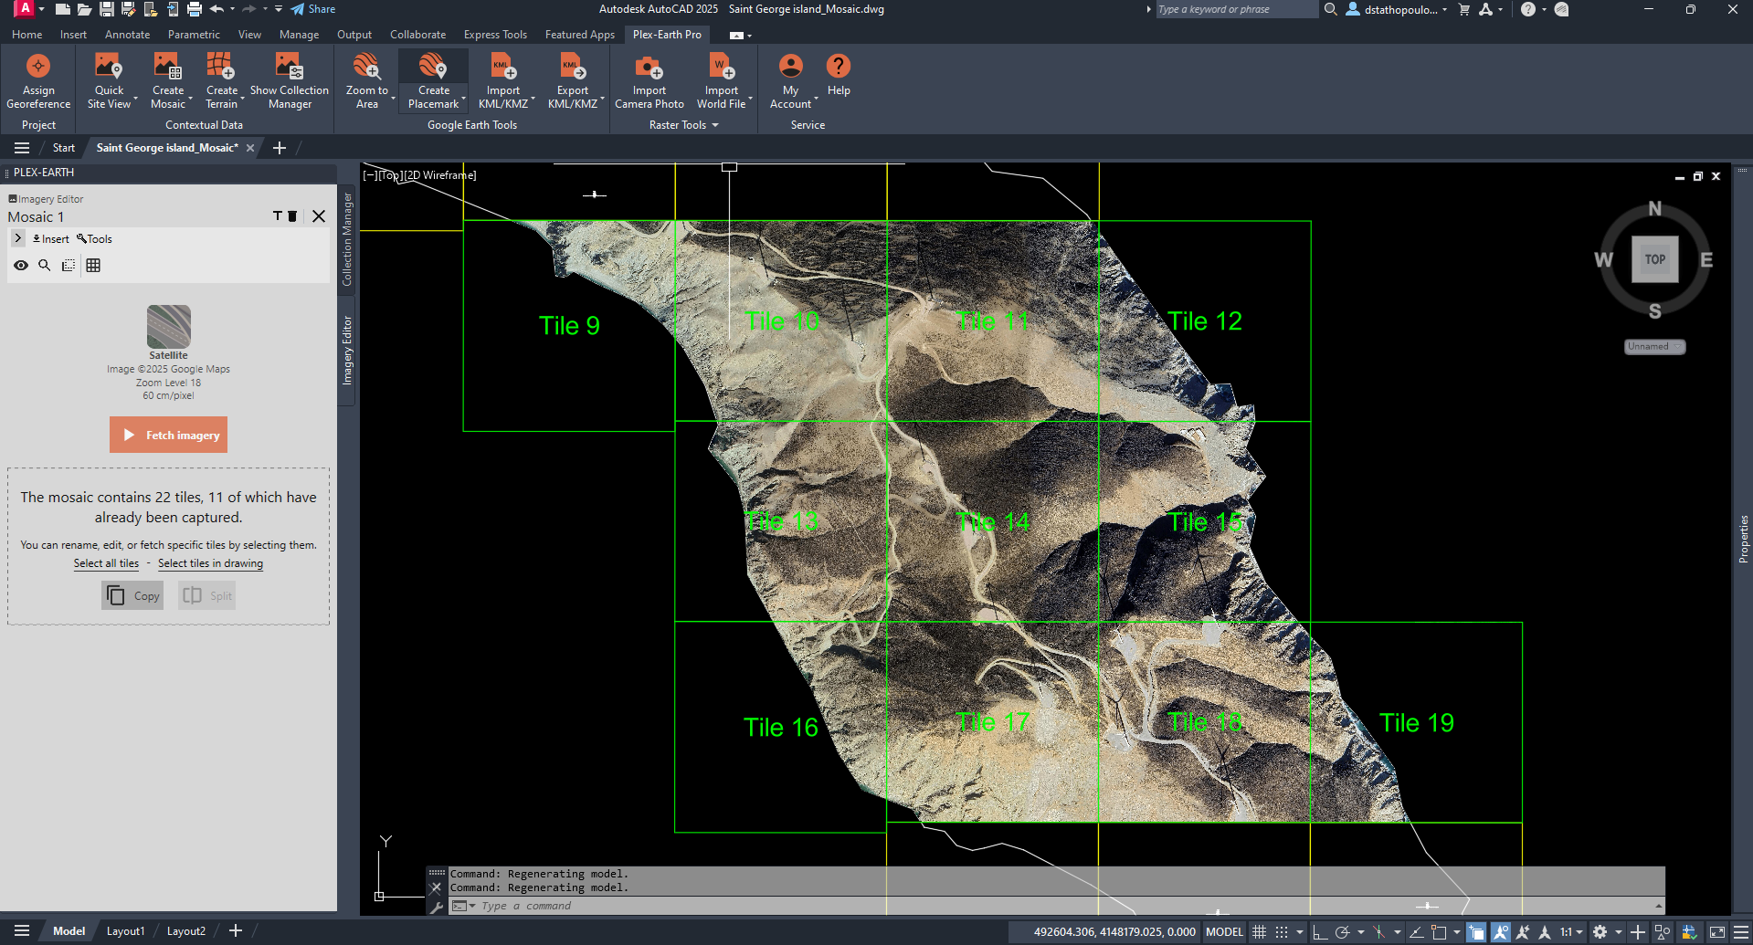The height and width of the screenshot is (945, 1753).
Task: Click the Undo arrow icon
Action: point(216,9)
